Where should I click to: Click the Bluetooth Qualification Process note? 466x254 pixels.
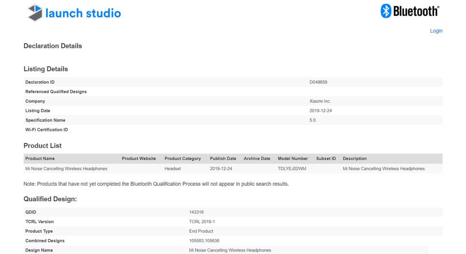156,184
